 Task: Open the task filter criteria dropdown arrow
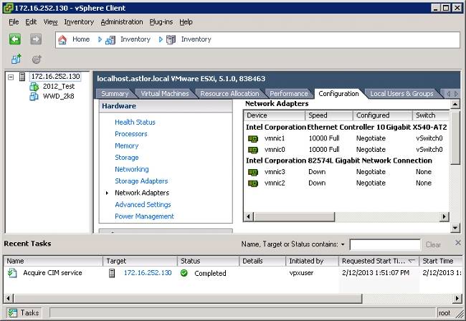343,244
